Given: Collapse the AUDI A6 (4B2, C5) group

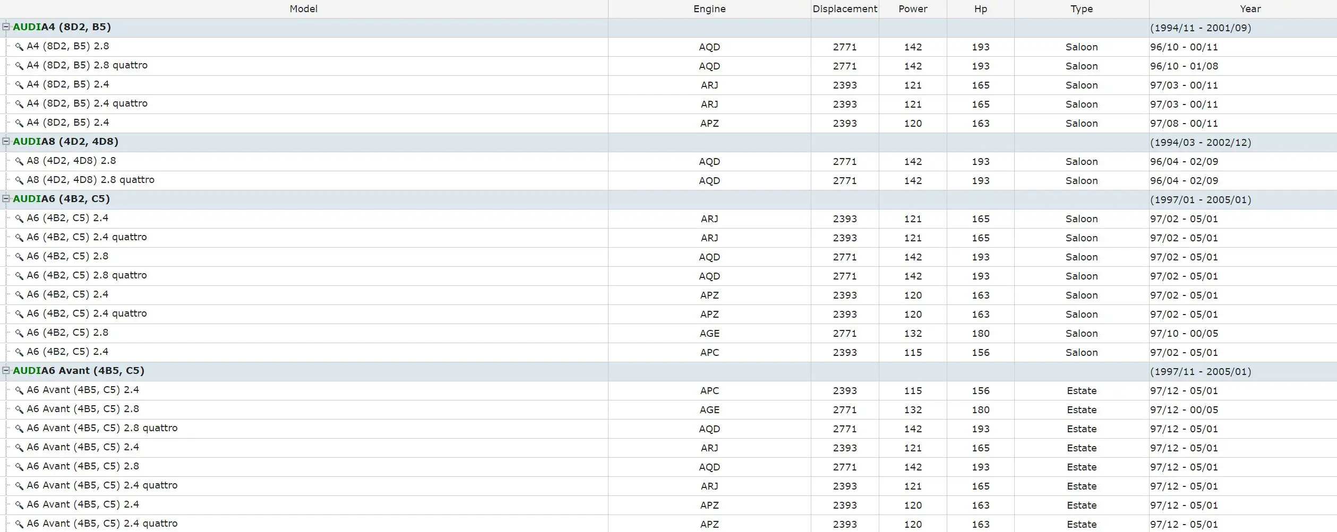Looking at the screenshot, I should 6,198.
